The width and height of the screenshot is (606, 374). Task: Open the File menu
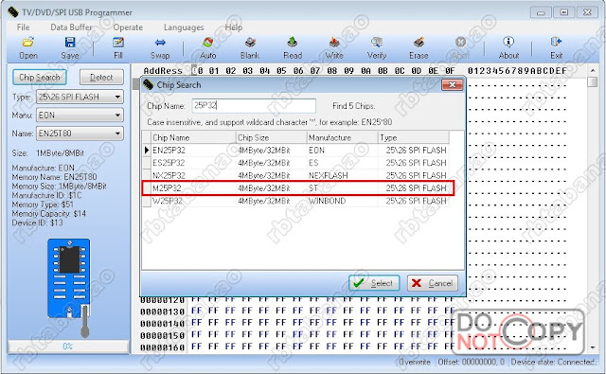pos(23,27)
